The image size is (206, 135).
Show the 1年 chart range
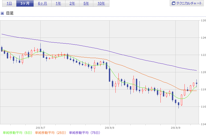[58, 4]
